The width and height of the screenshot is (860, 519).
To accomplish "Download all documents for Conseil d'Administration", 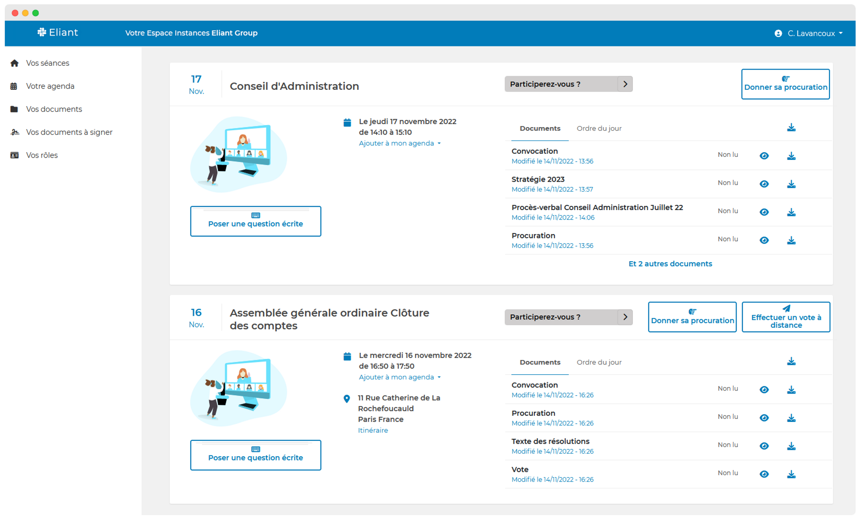I will 791,128.
